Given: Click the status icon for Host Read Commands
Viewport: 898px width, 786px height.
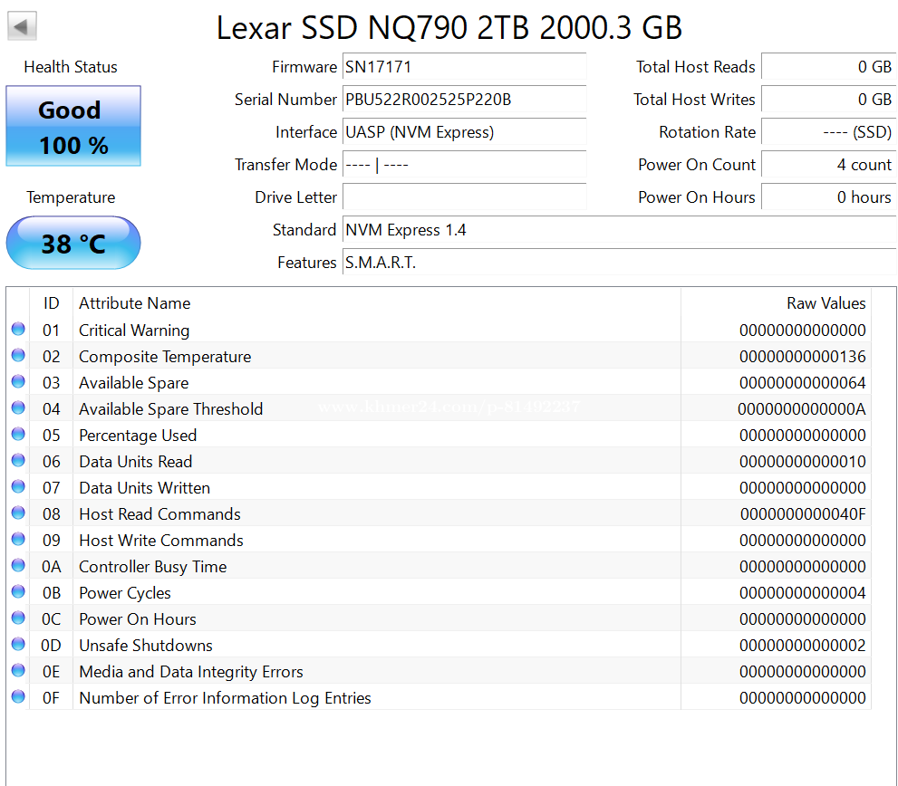Looking at the screenshot, I should point(18,513).
